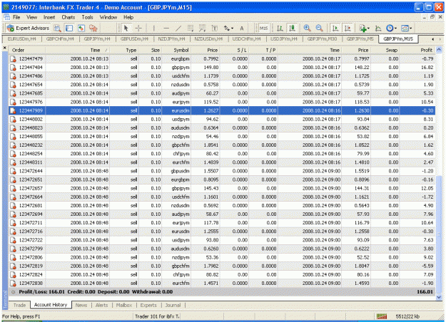Show more chart tabs with the scroll arrows

click(x=437, y=39)
